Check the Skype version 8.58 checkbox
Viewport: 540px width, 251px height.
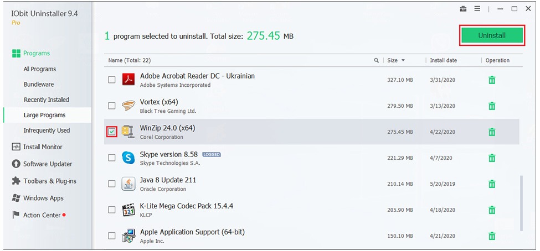pyautogui.click(x=112, y=158)
